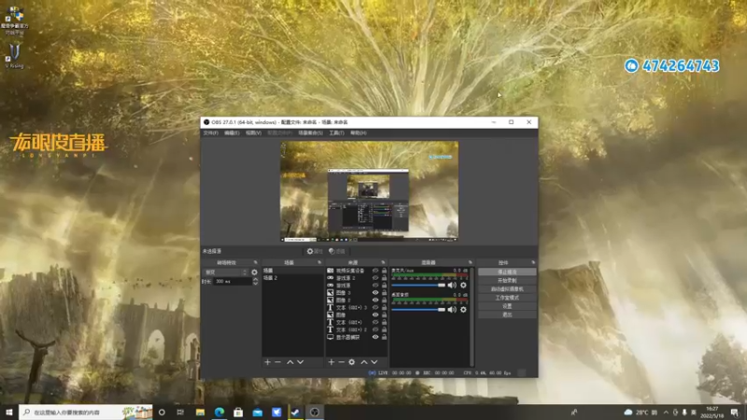Remove selected source with minus icon
This screenshot has width=747, height=420.
[342, 362]
